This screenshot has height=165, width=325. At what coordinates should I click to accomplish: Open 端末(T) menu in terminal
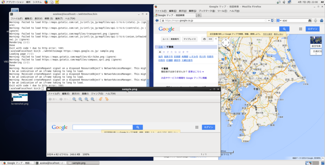tap(59, 18)
